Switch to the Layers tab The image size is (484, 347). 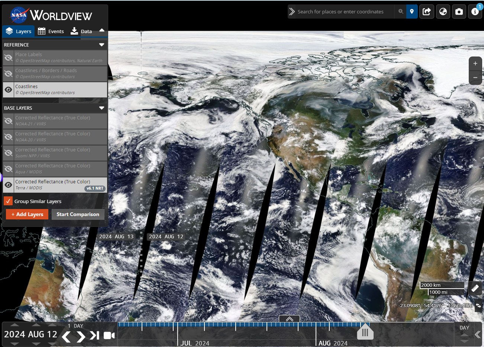(19, 31)
